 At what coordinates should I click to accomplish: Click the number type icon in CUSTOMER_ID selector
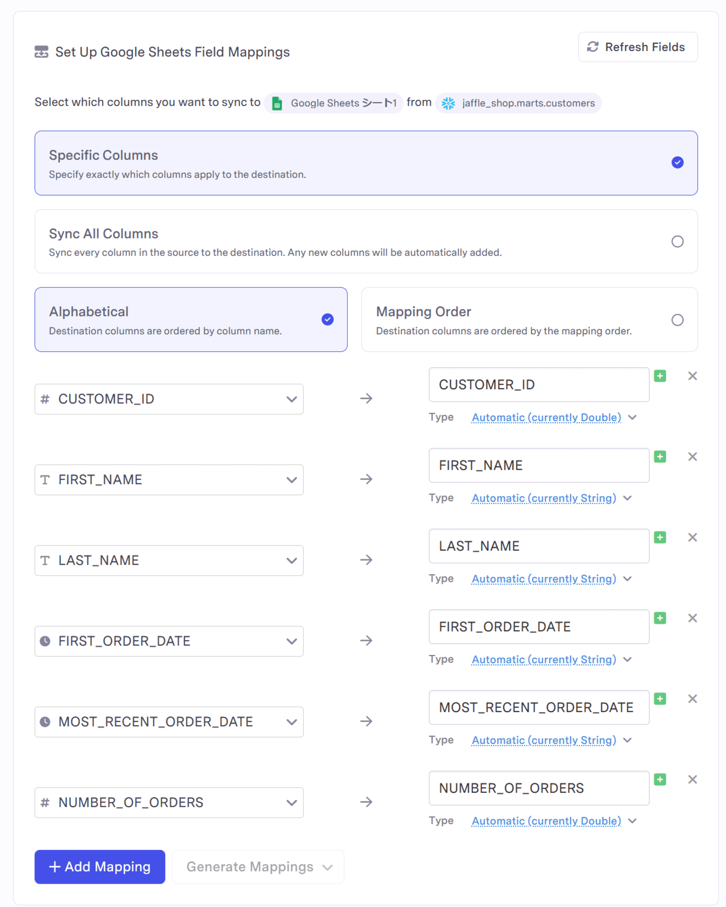[45, 399]
